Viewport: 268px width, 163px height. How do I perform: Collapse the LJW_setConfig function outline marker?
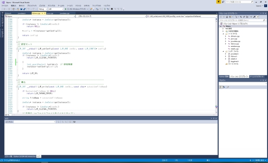(x=17, y=49)
